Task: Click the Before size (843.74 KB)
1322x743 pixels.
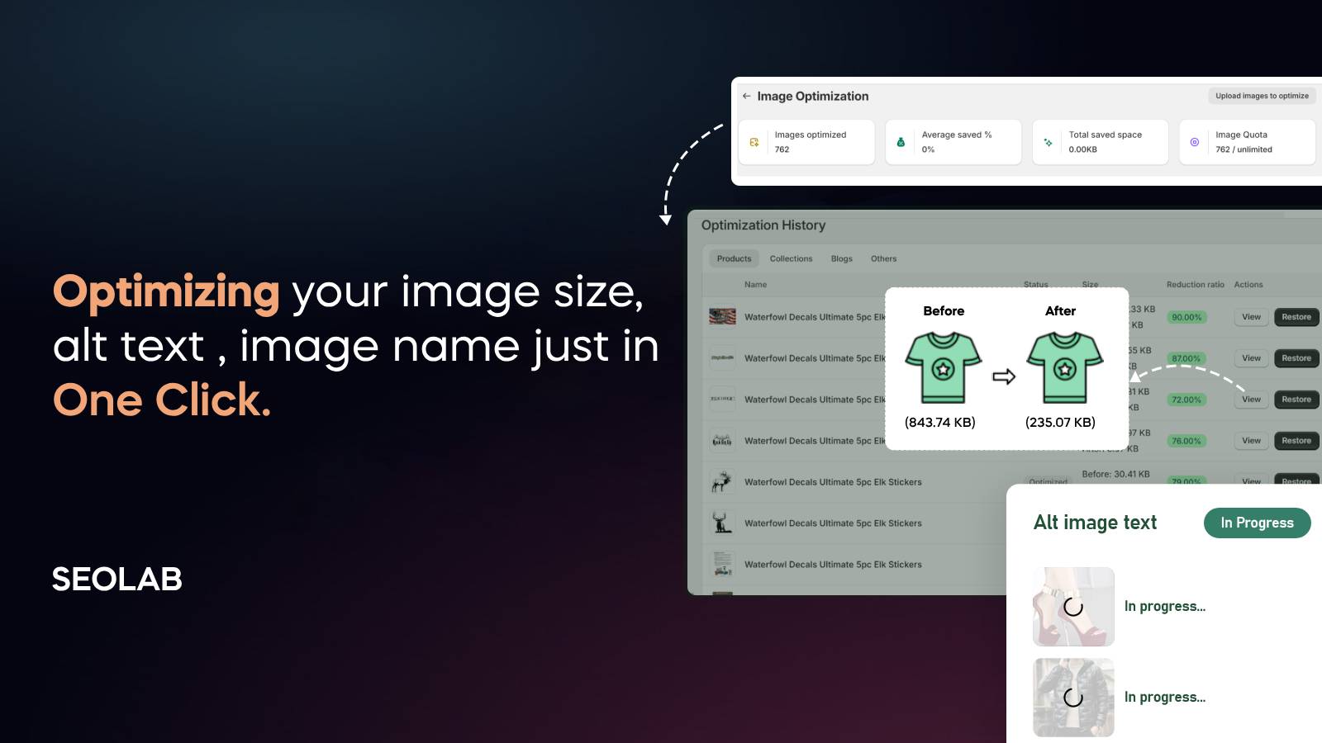Action: point(940,423)
